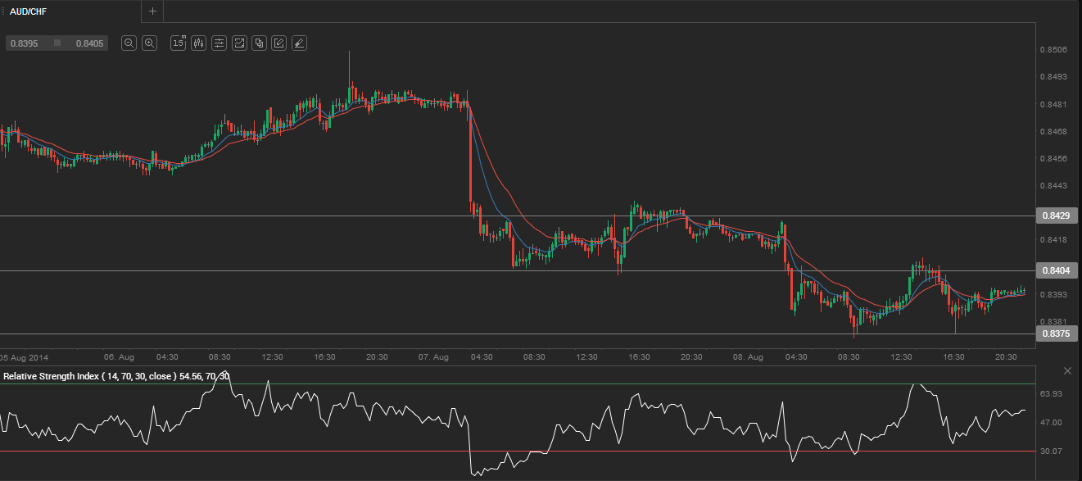Open the 15-minute timeframe selector

pos(178,43)
